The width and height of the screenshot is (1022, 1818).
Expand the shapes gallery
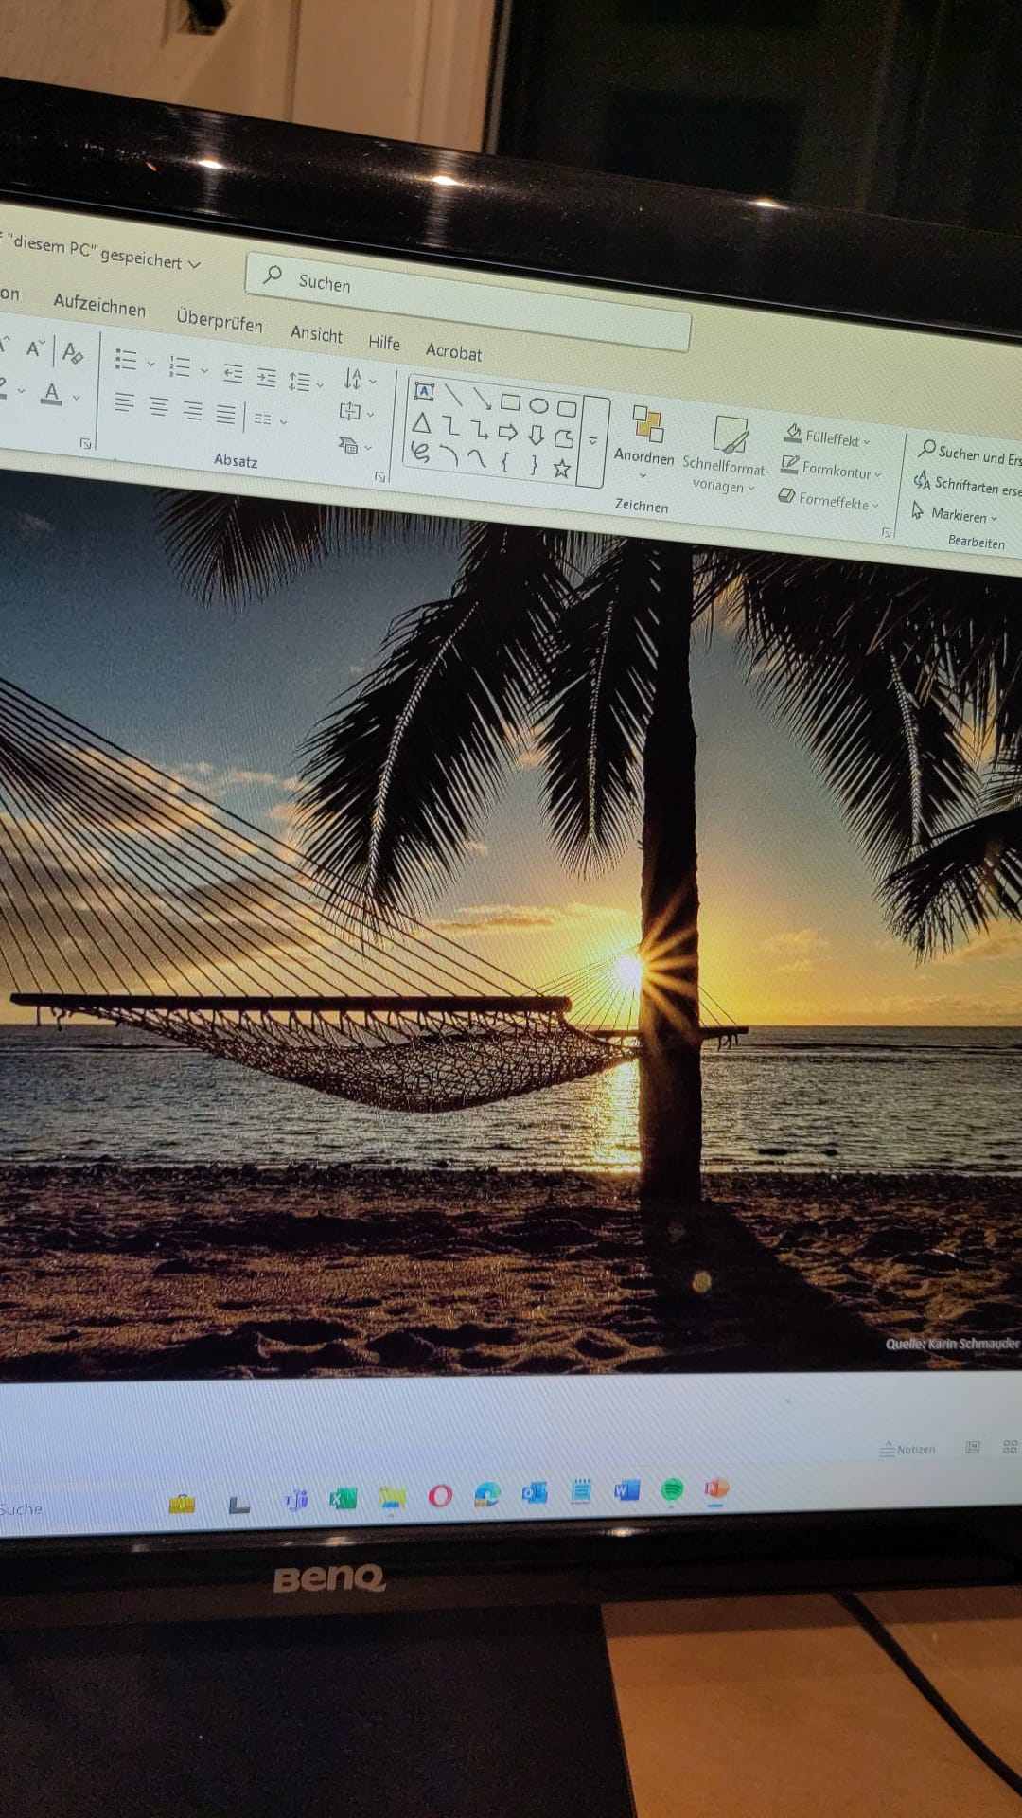click(592, 441)
